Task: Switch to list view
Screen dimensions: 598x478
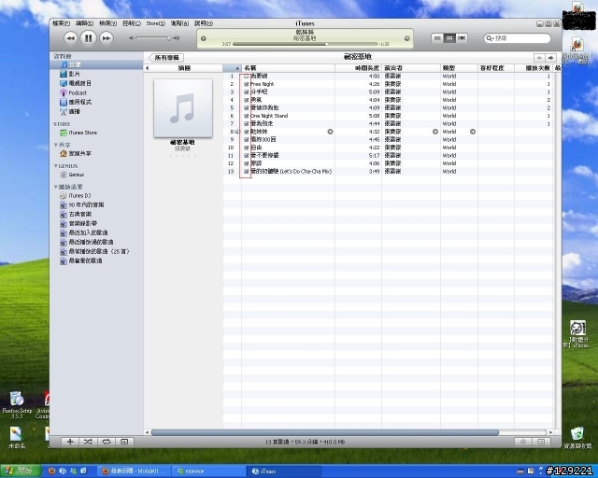Action: pyautogui.click(x=437, y=38)
